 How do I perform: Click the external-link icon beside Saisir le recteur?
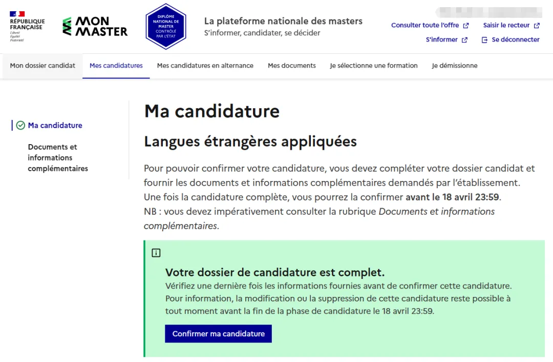click(537, 26)
